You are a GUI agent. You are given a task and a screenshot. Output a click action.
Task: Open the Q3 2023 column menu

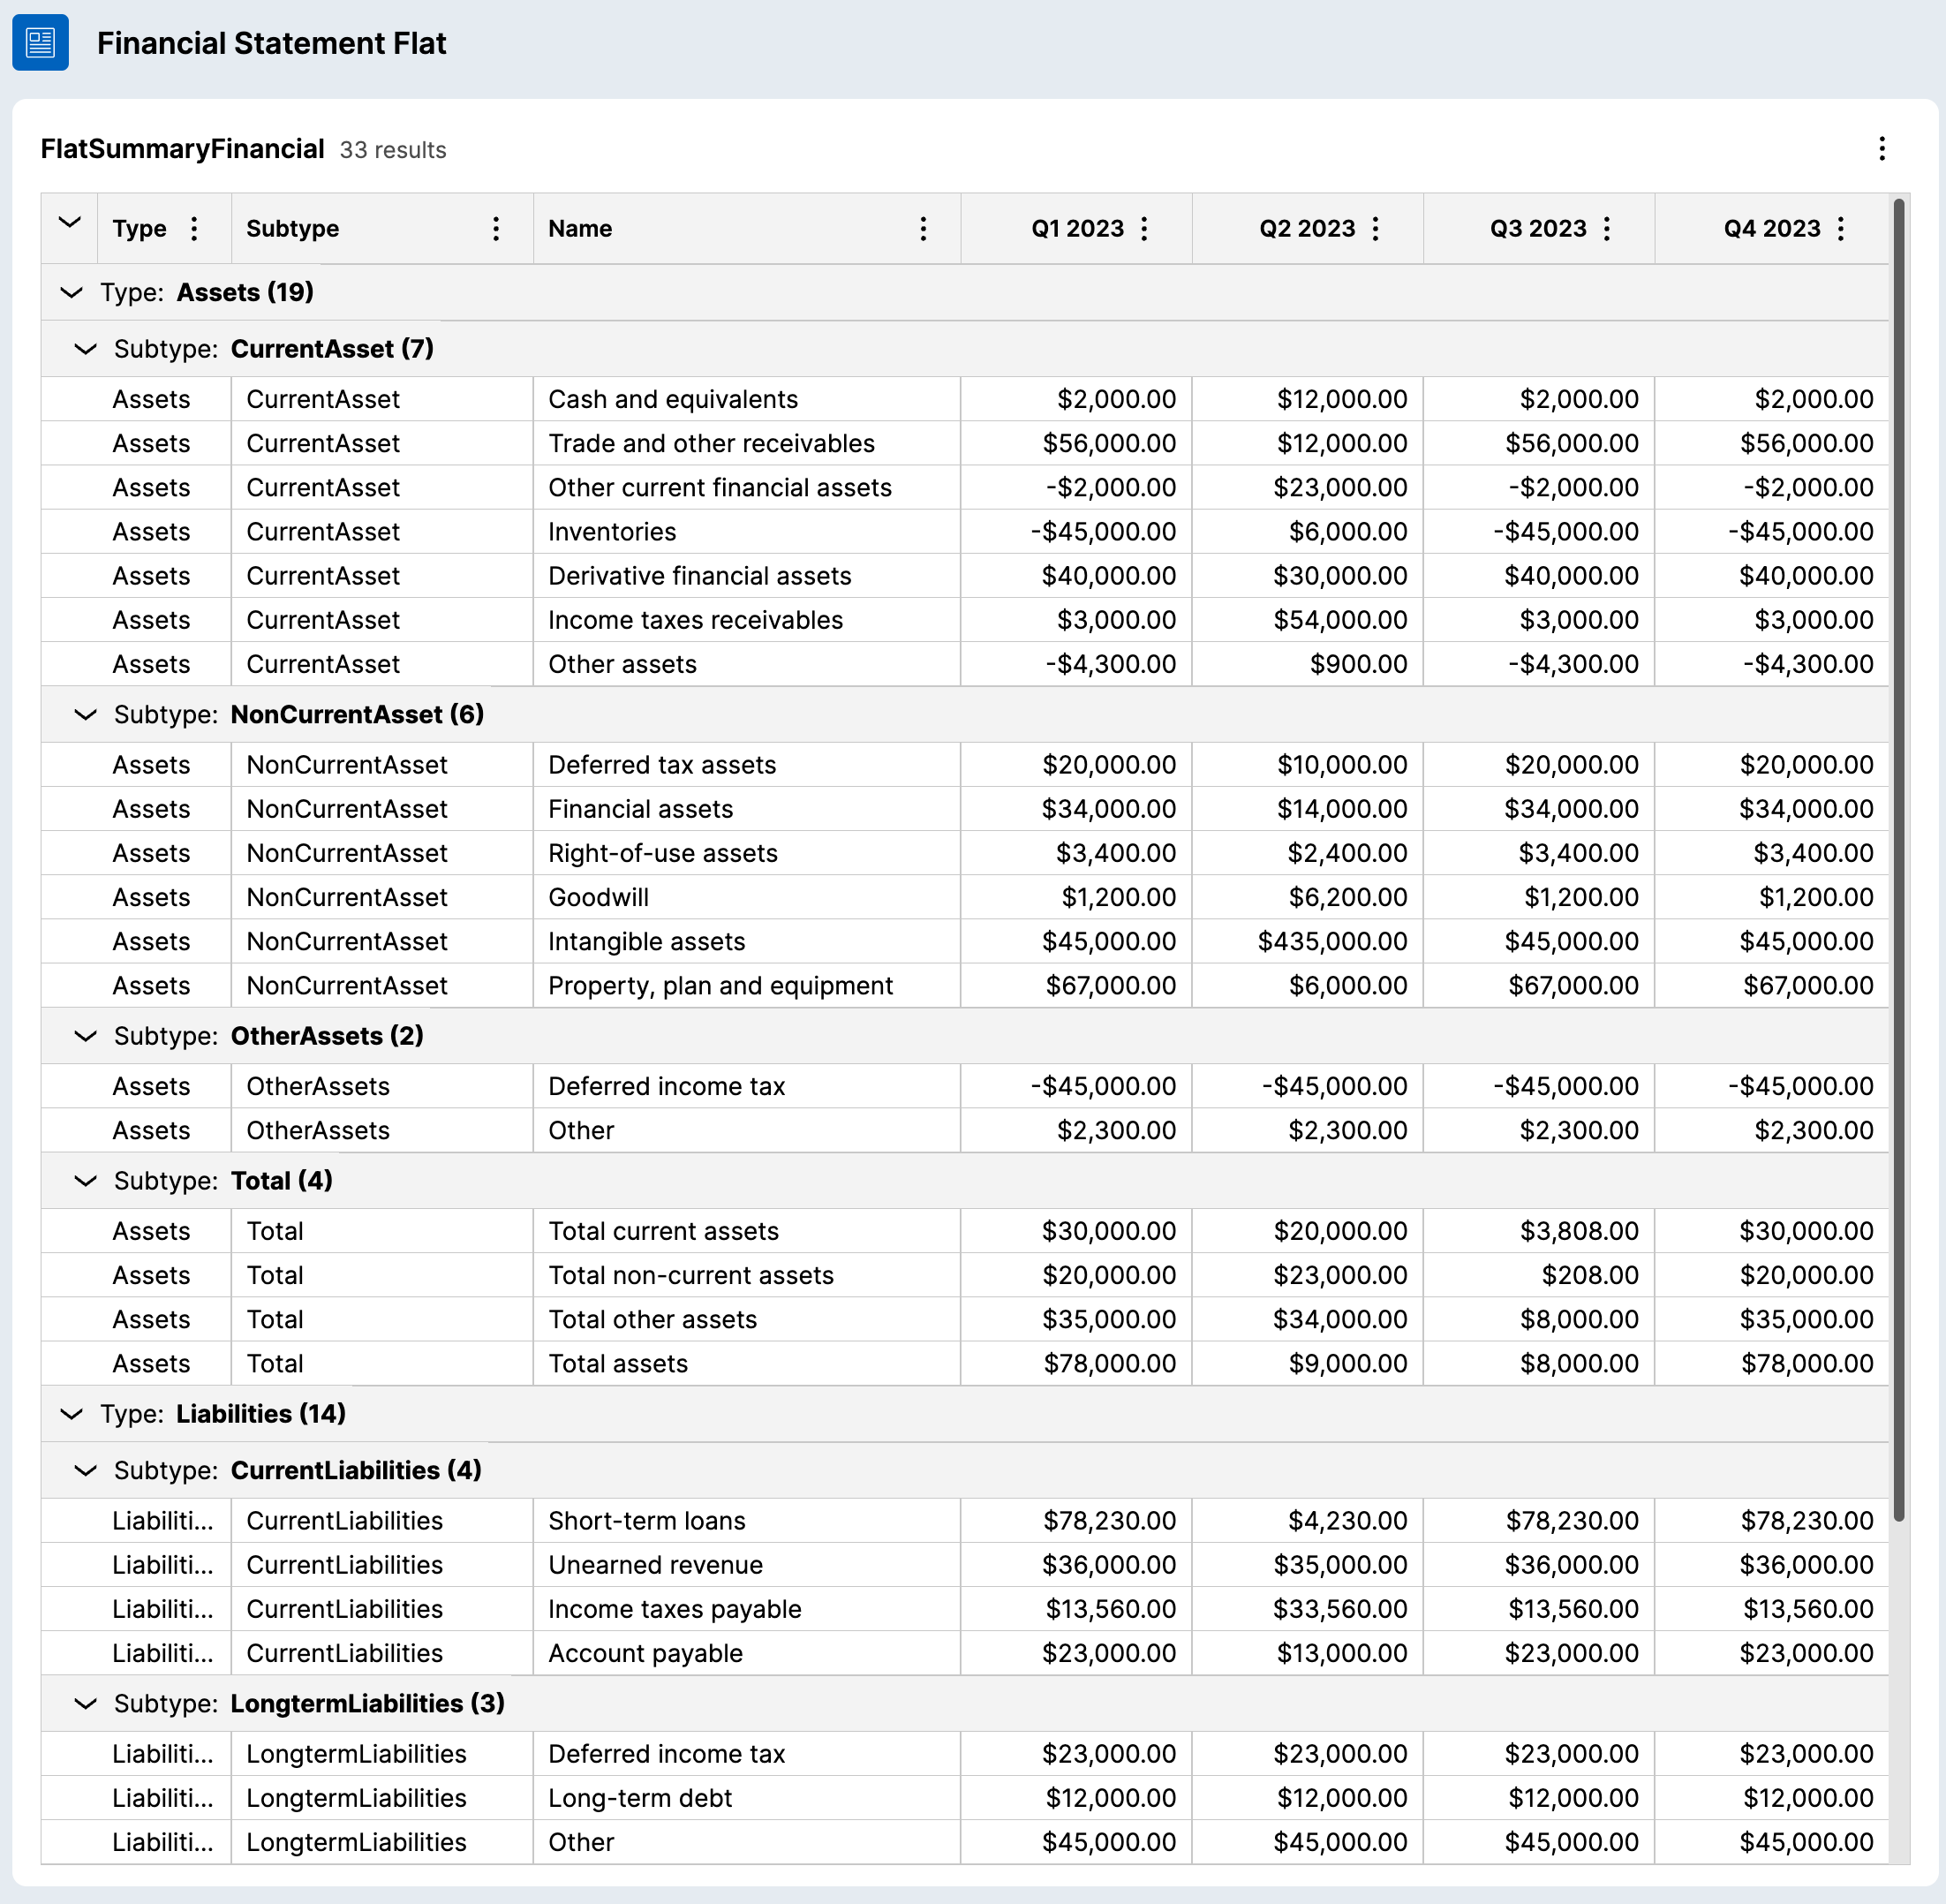[1606, 229]
